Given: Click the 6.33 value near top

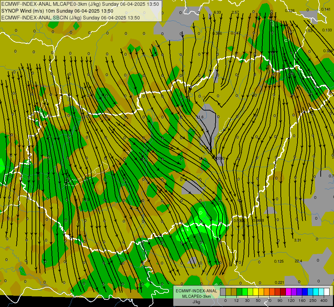Looking at the screenshot, I should pos(217,12).
